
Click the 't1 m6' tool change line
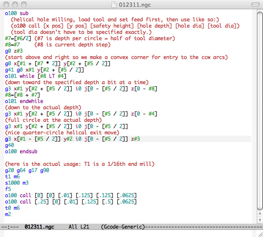[13, 177]
